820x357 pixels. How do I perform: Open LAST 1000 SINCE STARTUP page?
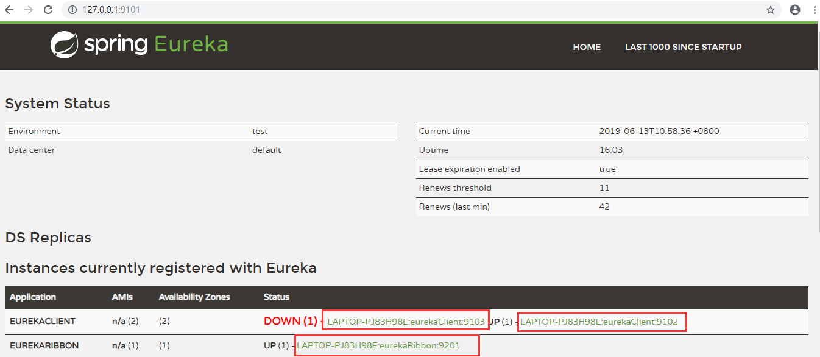684,47
